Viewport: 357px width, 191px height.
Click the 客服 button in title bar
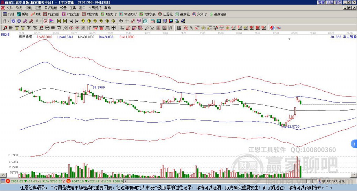click(x=321, y=2)
